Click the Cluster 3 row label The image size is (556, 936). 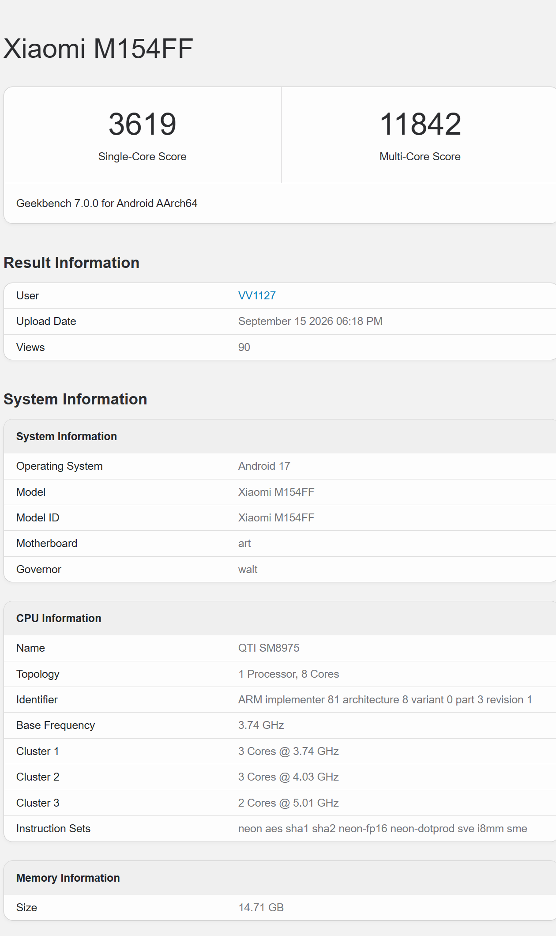[38, 803]
